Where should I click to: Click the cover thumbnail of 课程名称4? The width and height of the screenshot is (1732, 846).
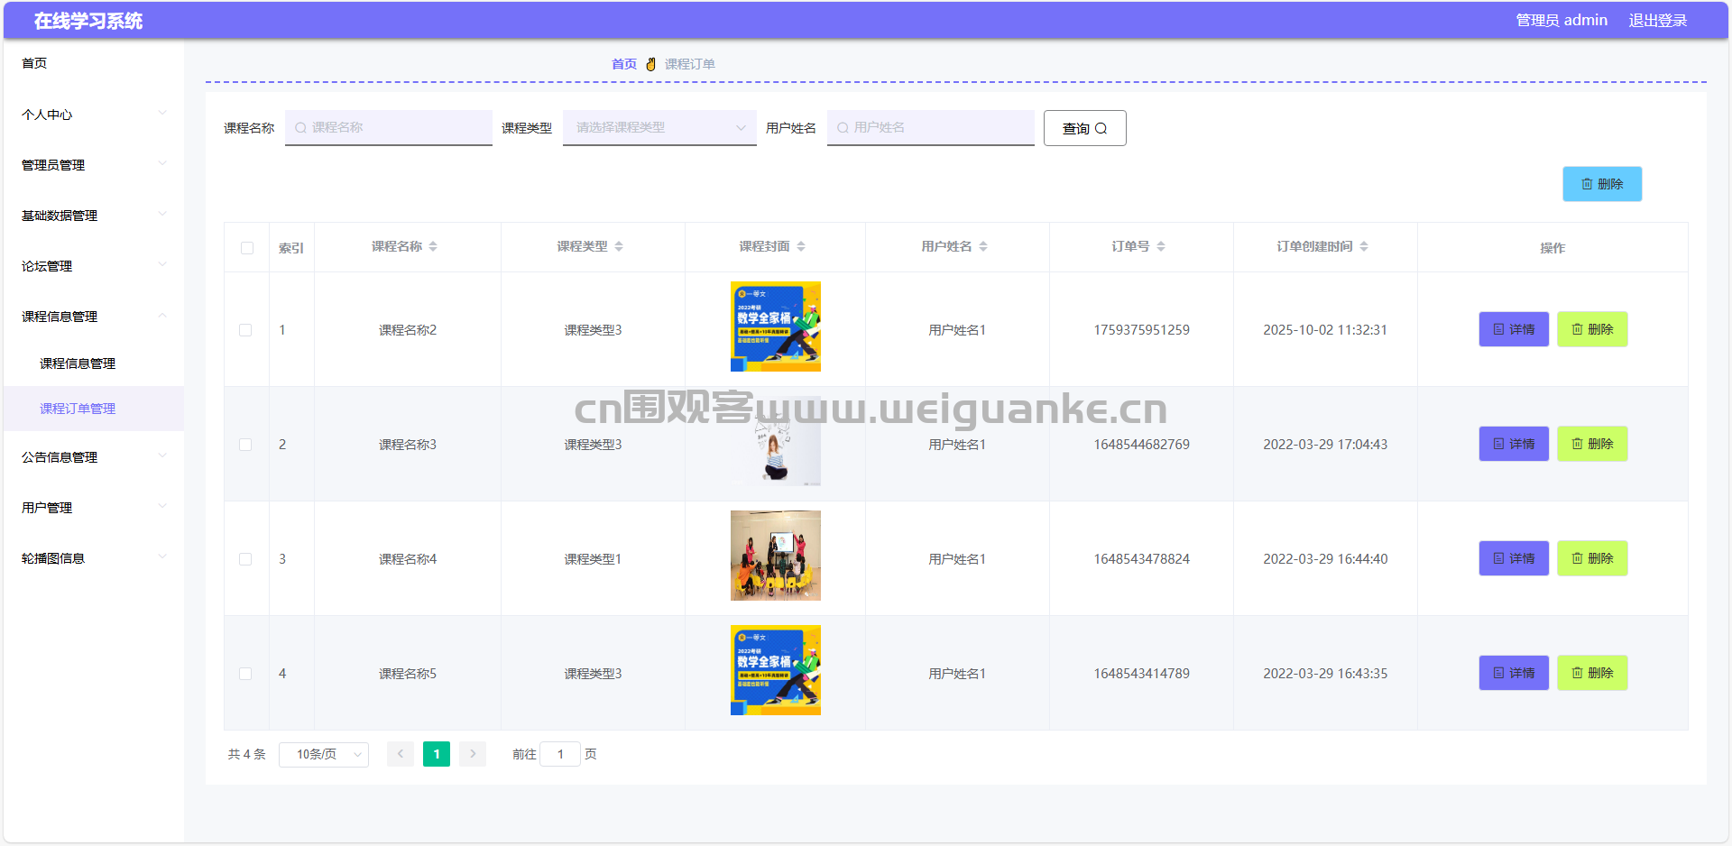click(776, 556)
